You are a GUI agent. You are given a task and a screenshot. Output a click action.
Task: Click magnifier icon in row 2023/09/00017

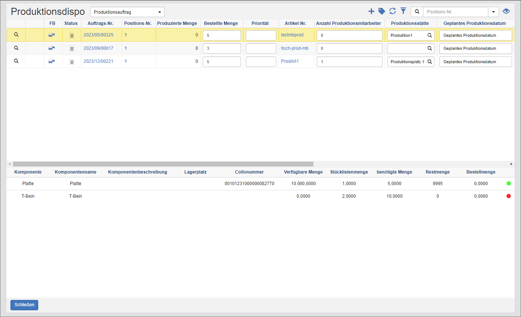pyautogui.click(x=16, y=48)
